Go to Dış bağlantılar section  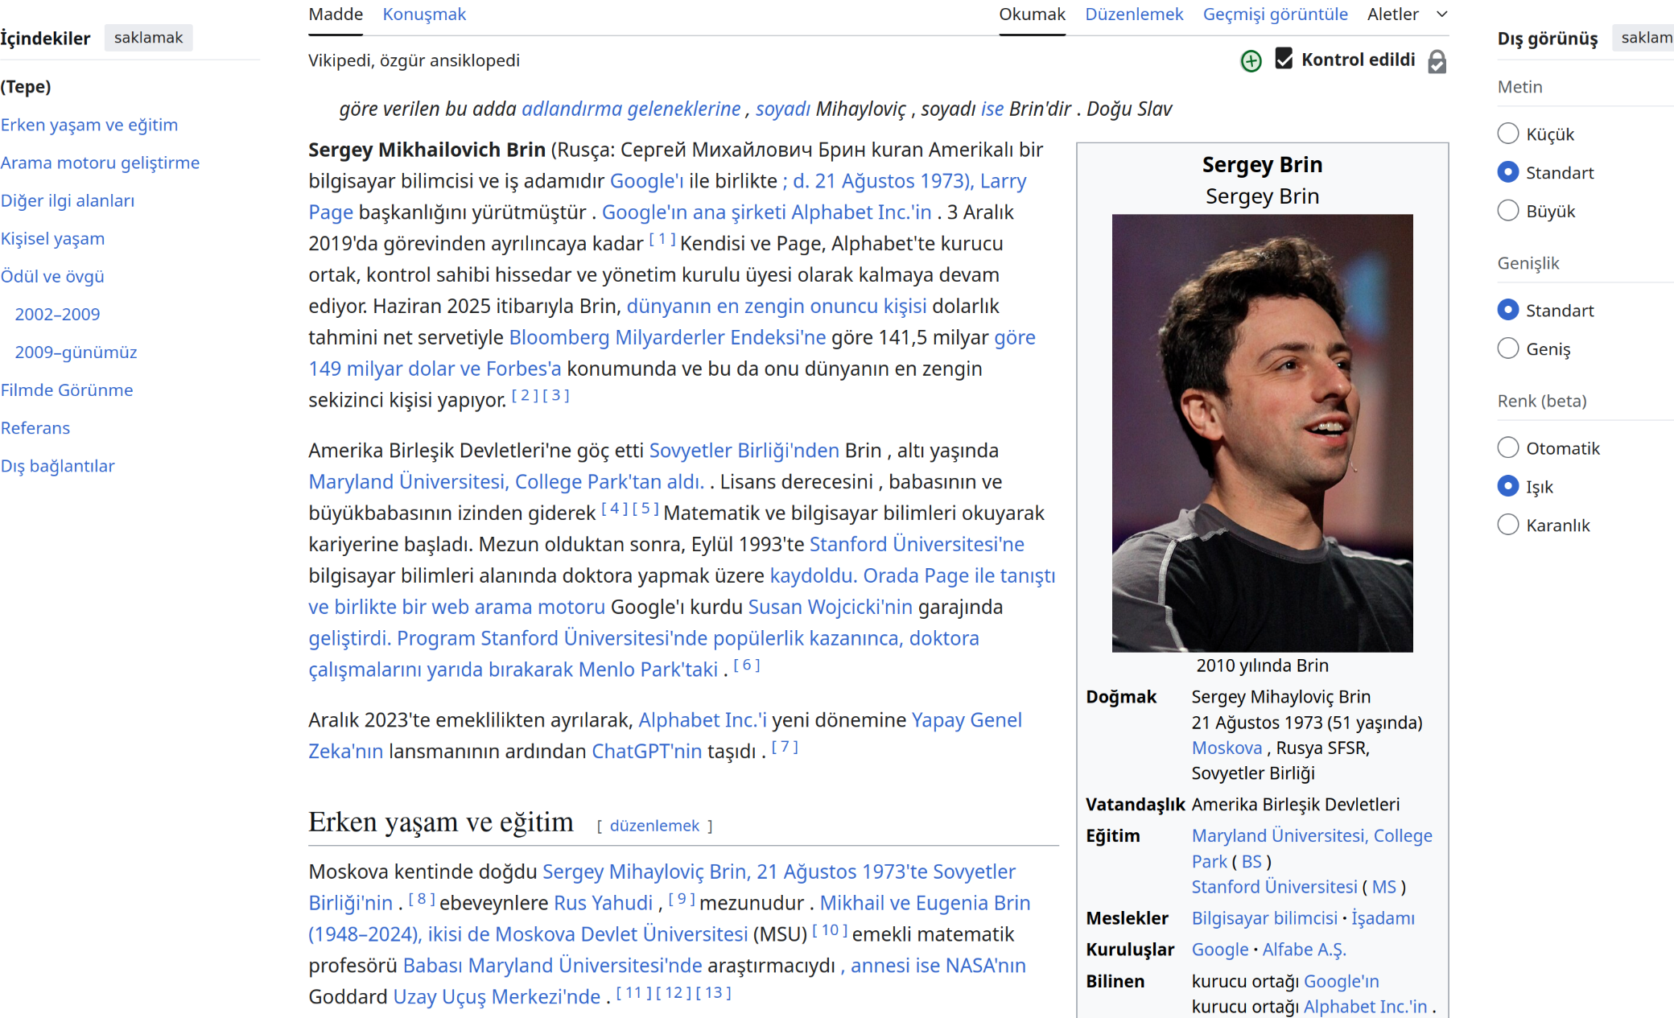[57, 466]
